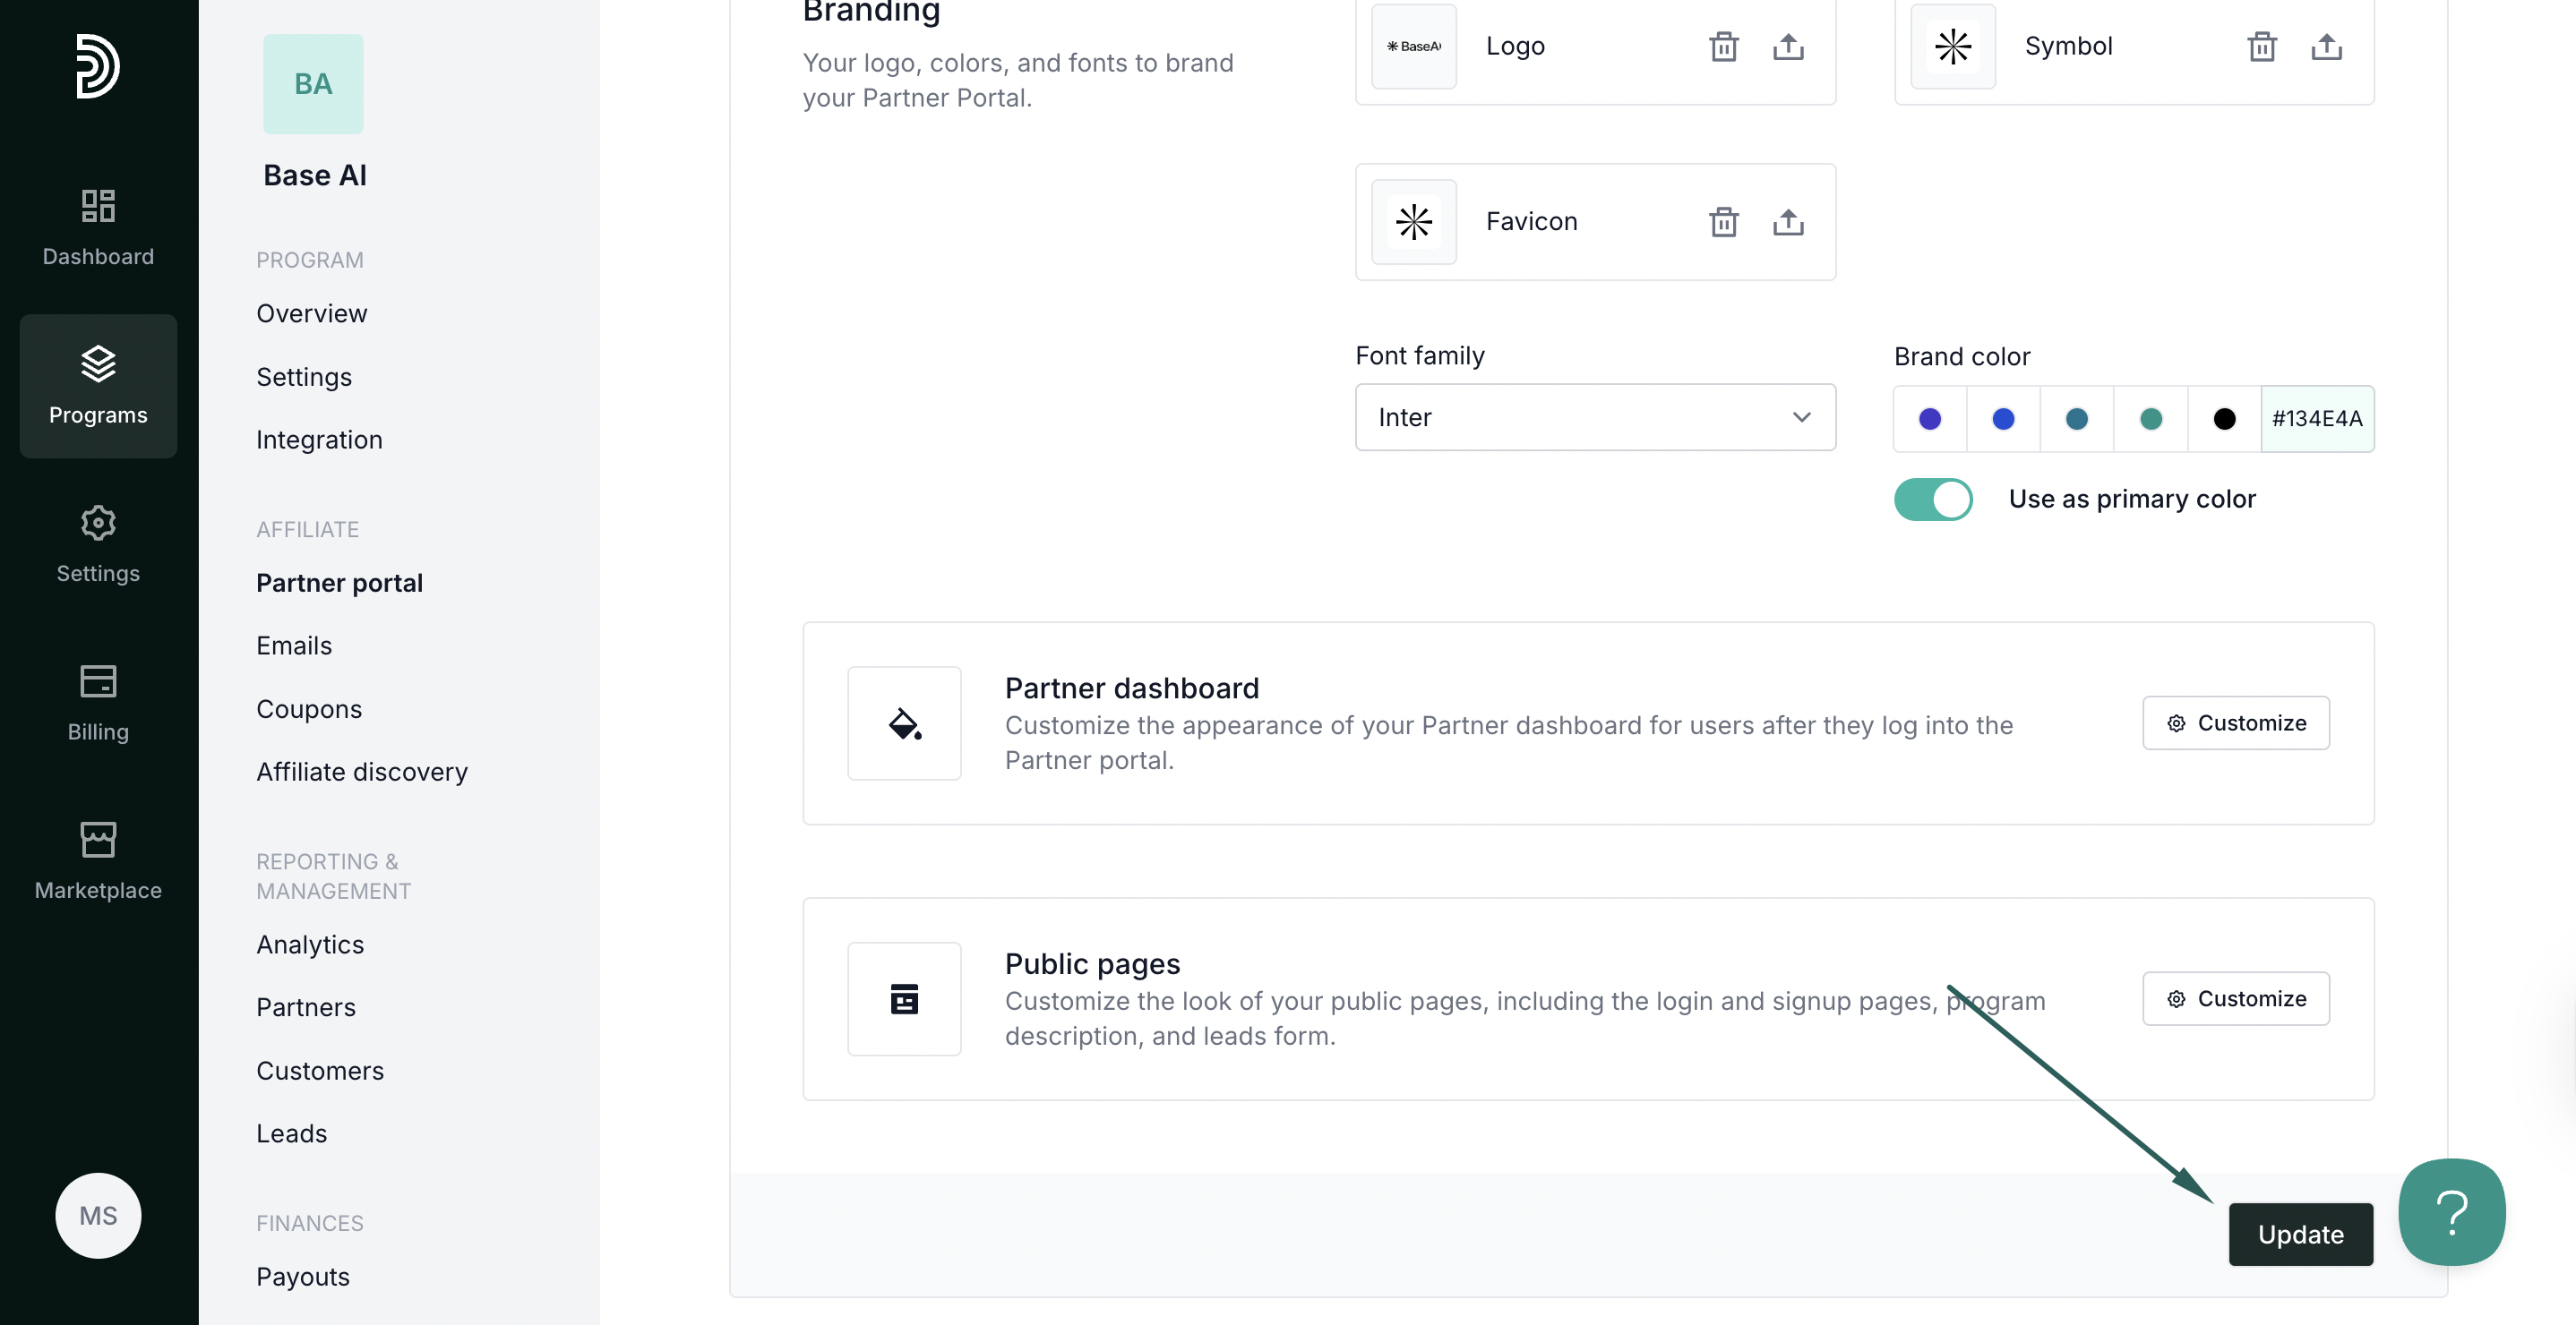2576x1325 pixels.
Task: Click the Font family label
Action: point(1420,355)
